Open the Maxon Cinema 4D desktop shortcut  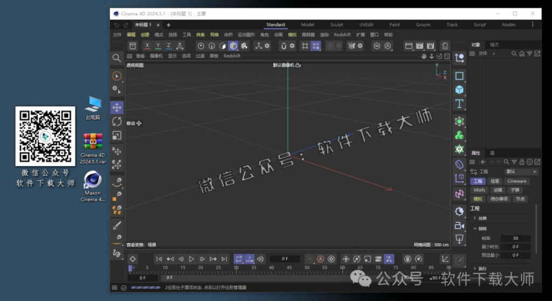click(x=93, y=186)
